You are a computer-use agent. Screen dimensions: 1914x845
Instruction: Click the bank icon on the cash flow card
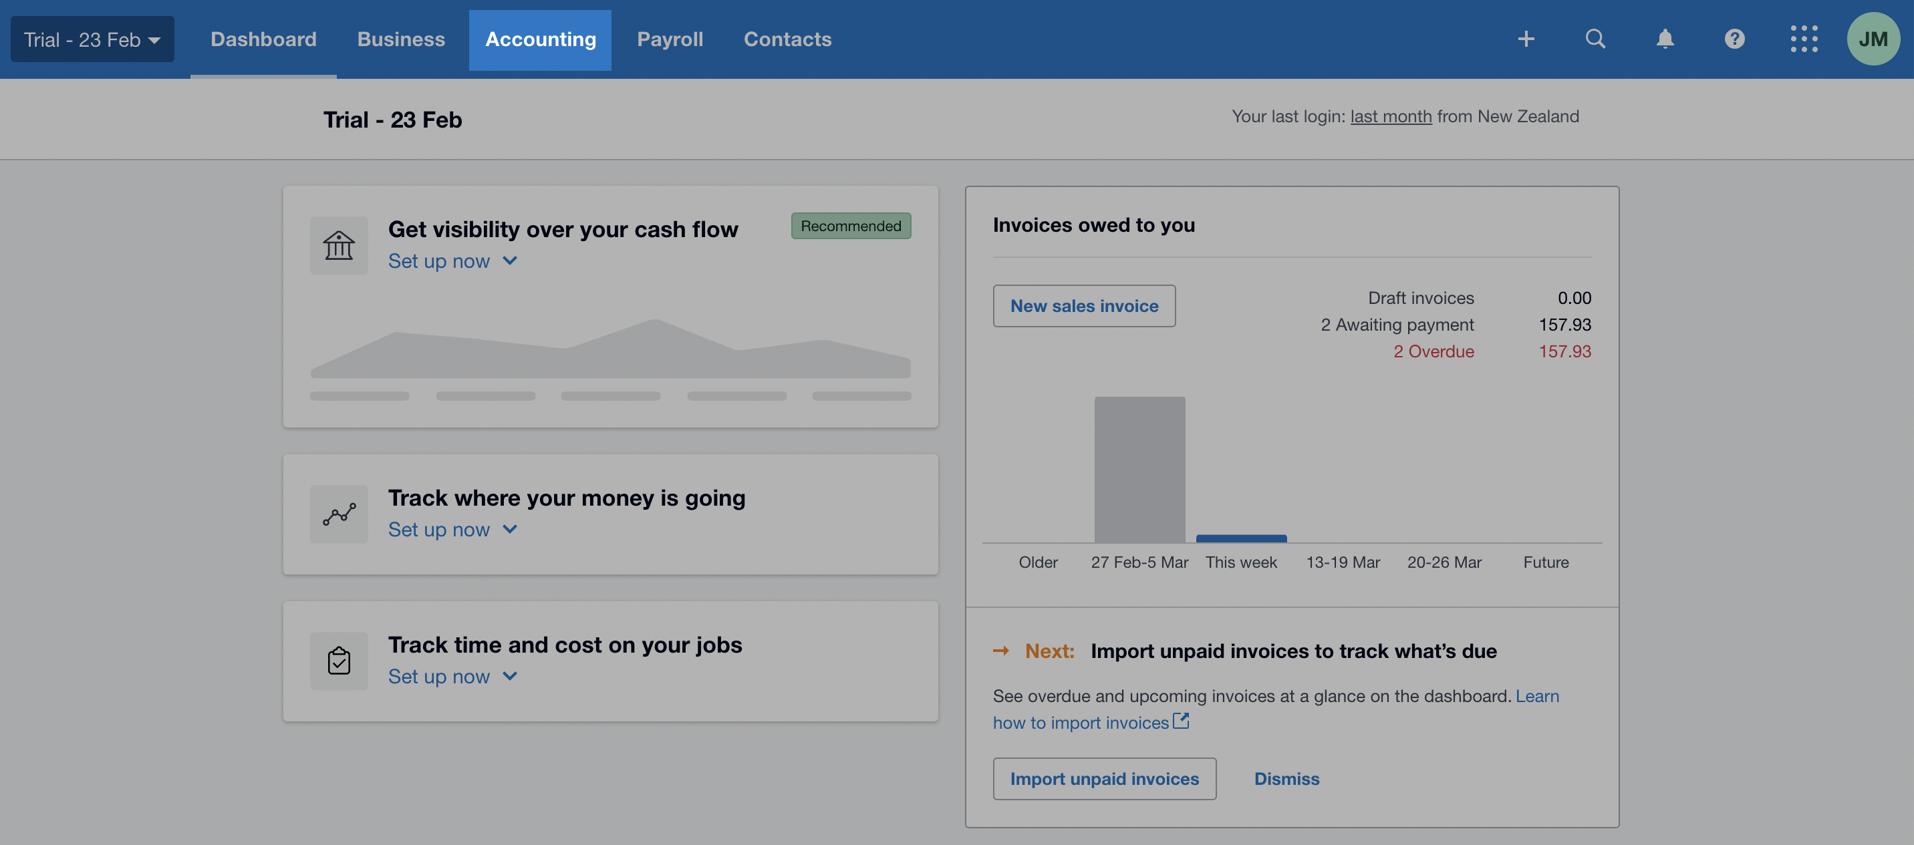[x=339, y=245]
